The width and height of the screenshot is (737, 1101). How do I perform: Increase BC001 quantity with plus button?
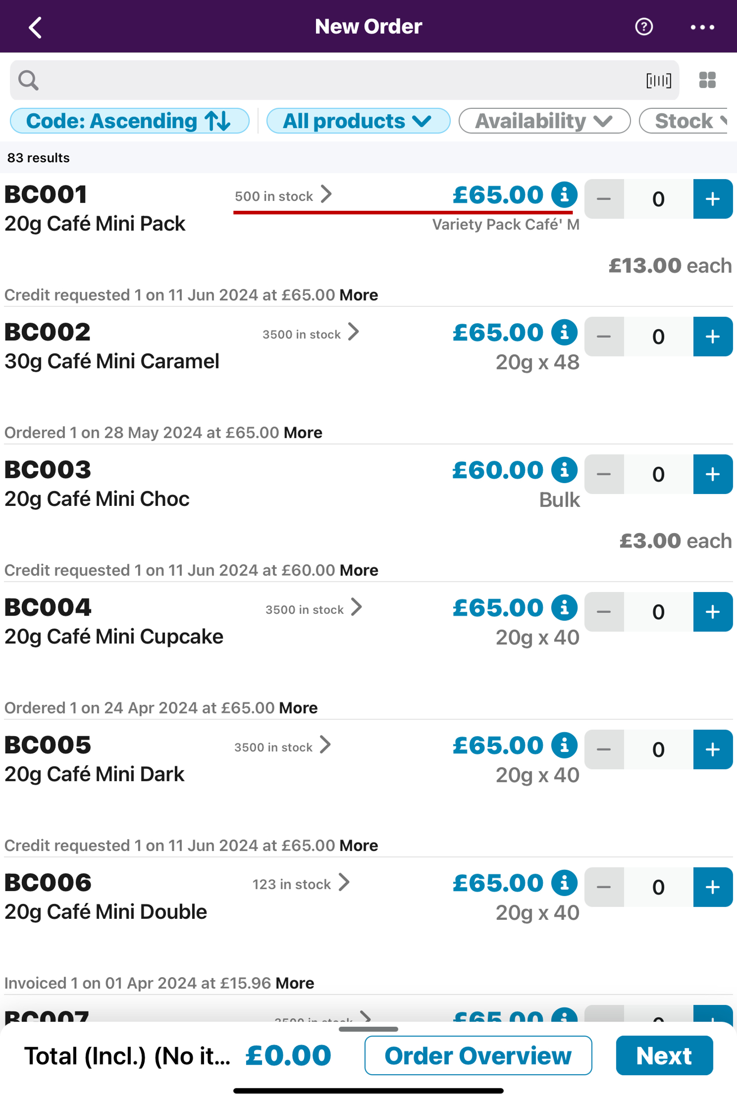coord(712,199)
